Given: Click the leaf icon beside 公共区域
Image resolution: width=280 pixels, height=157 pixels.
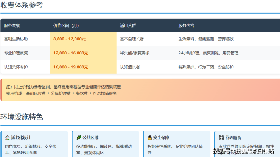Looking at the screenshot, I should tap(79, 137).
